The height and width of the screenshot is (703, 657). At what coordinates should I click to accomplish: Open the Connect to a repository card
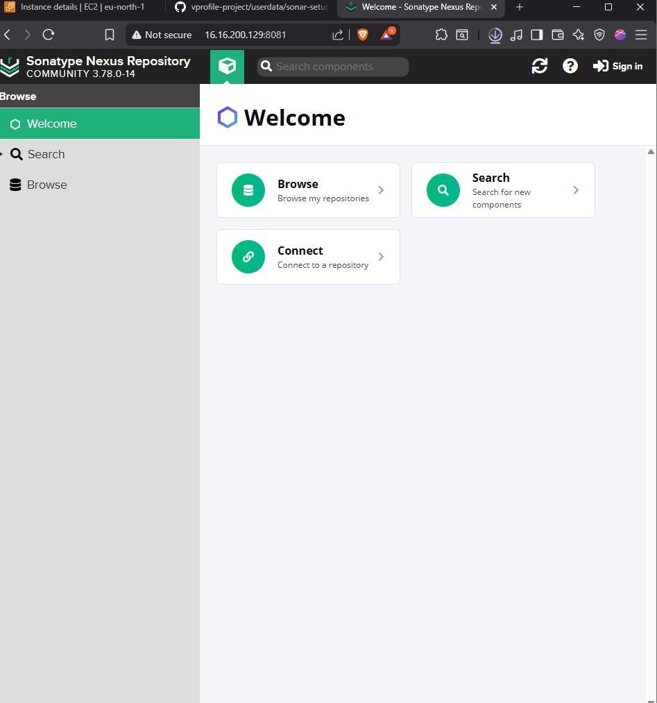click(x=308, y=257)
